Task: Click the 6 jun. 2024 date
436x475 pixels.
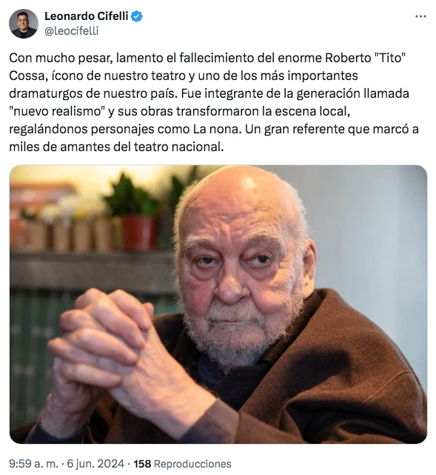Action: point(95,464)
